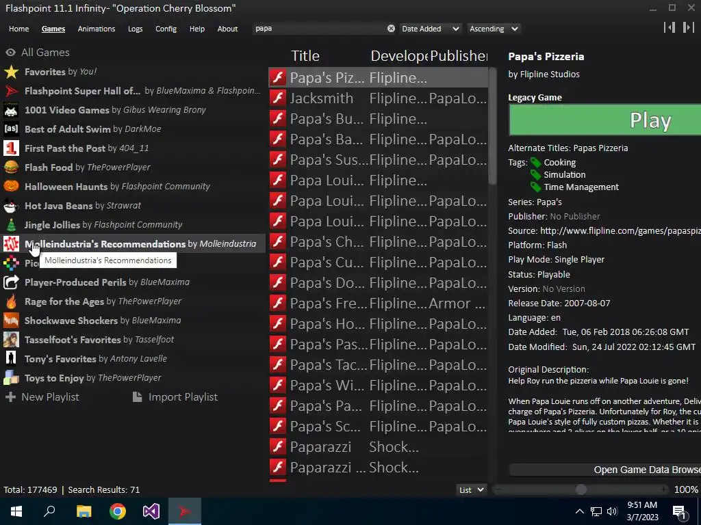Click the Toys to Enjoy blocks icon
The width and height of the screenshot is (701, 525).
point(11,377)
